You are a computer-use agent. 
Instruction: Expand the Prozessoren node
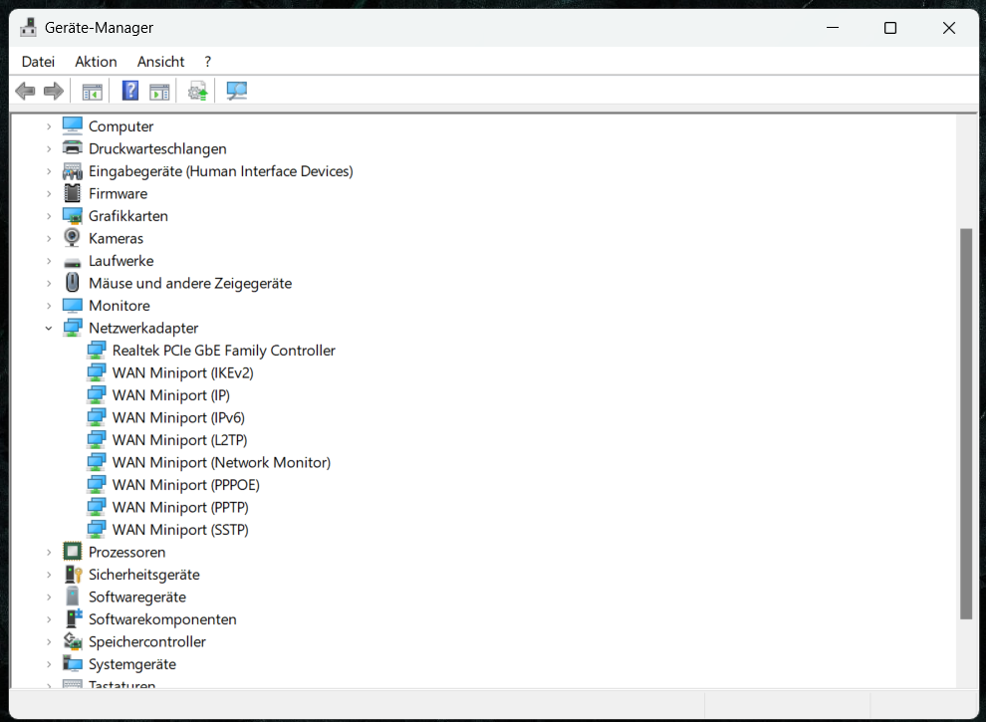[49, 552]
